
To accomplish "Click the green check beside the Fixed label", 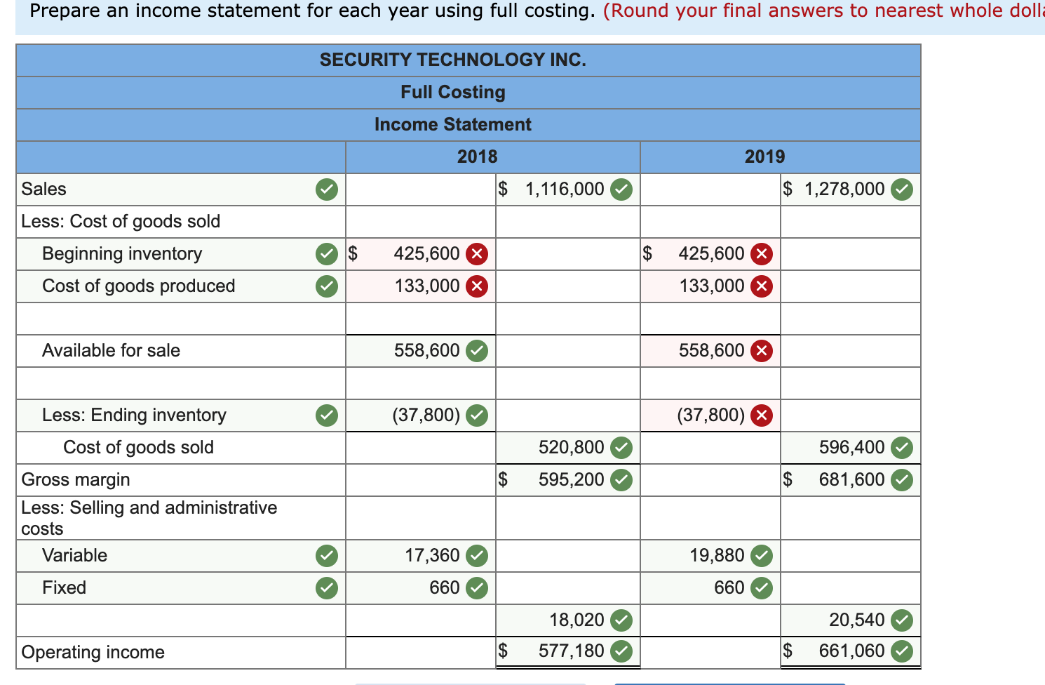I will [x=326, y=587].
